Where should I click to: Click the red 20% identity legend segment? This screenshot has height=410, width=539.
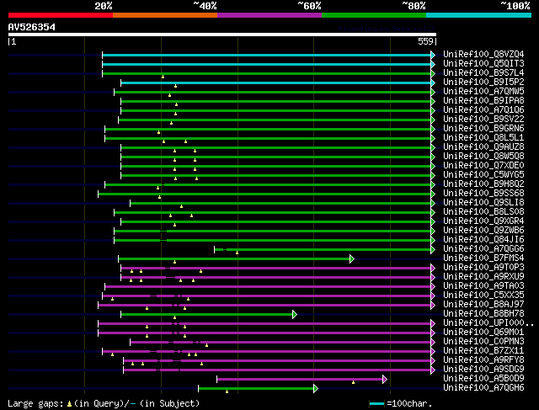coord(61,15)
